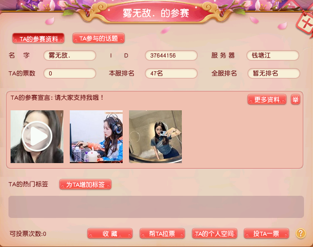
Task: Open the mirror selfie photo thumbnail
Action: [155, 137]
